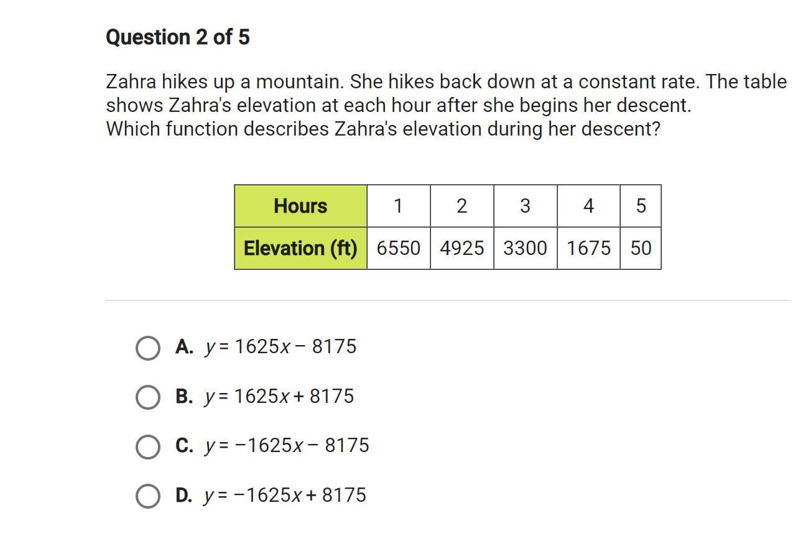The image size is (811, 536).
Task: Select the table cell showing 4925
Action: tap(462, 248)
